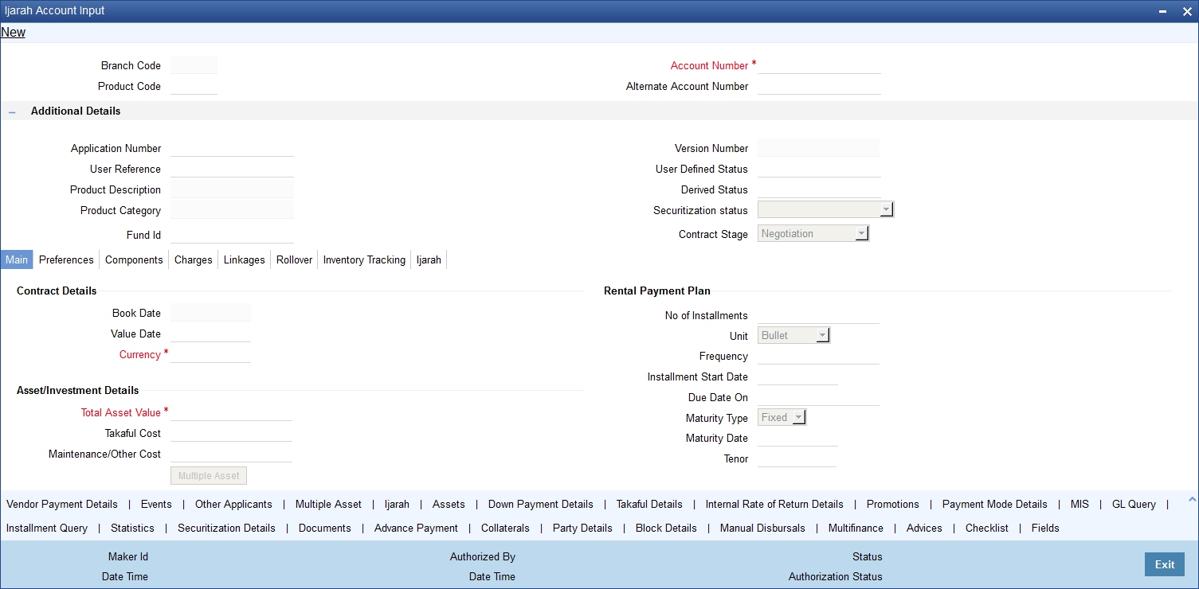Open the Inventory Tracking tab
This screenshot has width=1199, height=589.
[x=364, y=260]
